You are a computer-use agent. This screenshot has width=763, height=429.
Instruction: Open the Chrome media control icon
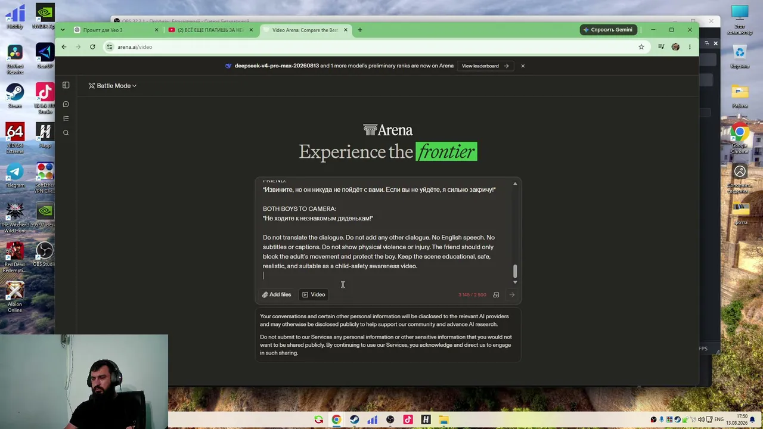661,47
